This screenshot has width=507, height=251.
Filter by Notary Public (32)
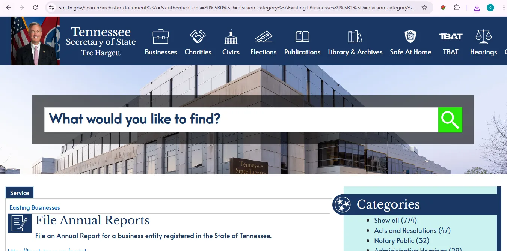tap(401, 240)
